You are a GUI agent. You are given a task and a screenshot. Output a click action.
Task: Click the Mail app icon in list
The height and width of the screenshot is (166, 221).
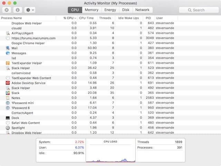8,48
